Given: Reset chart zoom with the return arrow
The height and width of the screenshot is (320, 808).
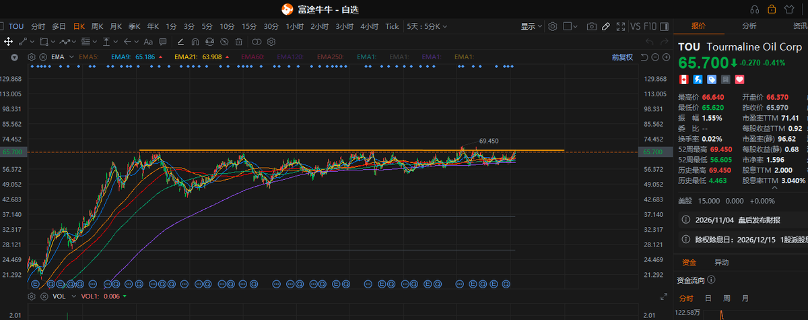Looking at the screenshot, I should pos(644,57).
